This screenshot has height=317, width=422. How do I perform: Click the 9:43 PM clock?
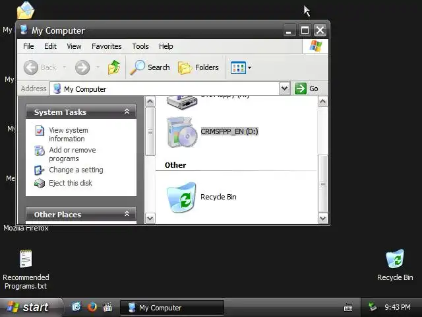[x=398, y=307]
